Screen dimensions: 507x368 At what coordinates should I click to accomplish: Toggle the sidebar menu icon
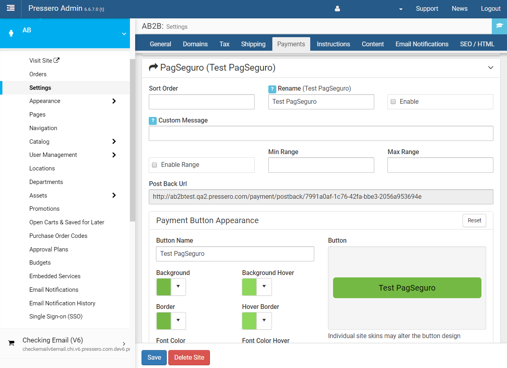[11, 8]
